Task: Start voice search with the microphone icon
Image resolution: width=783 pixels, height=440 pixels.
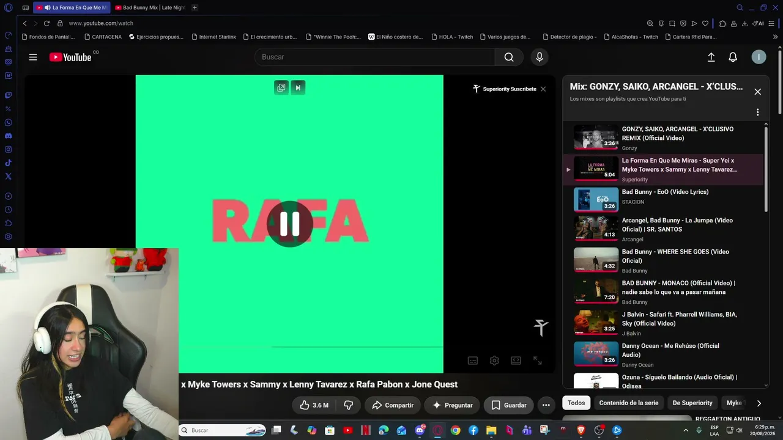Action: point(539,57)
